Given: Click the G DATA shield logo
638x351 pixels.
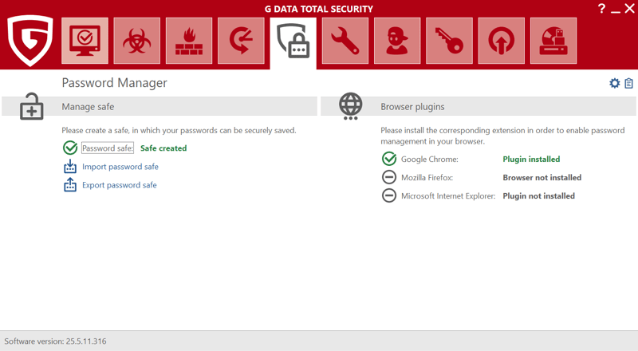Looking at the screenshot, I should coord(30,41).
